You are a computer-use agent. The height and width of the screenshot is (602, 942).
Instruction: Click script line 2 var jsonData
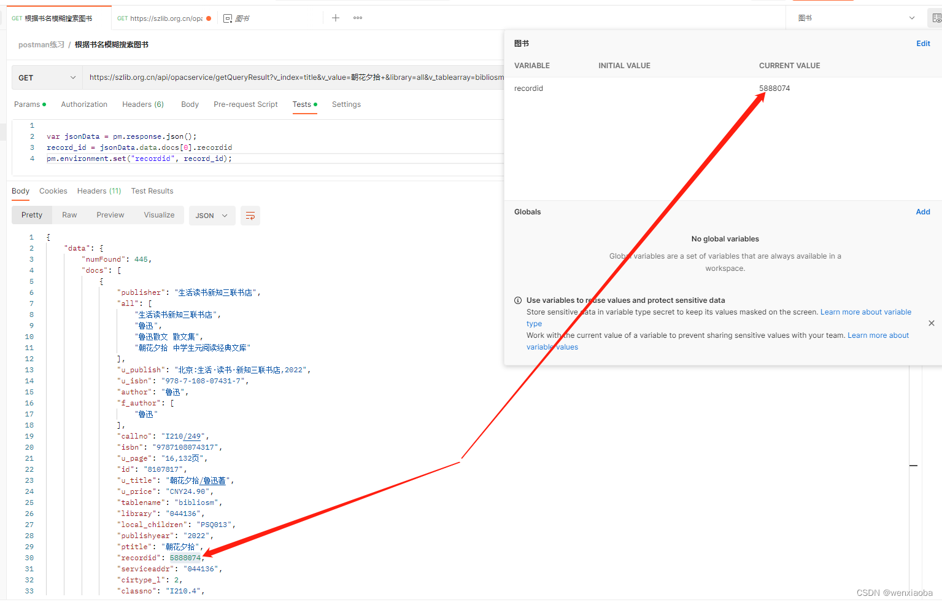point(122,136)
